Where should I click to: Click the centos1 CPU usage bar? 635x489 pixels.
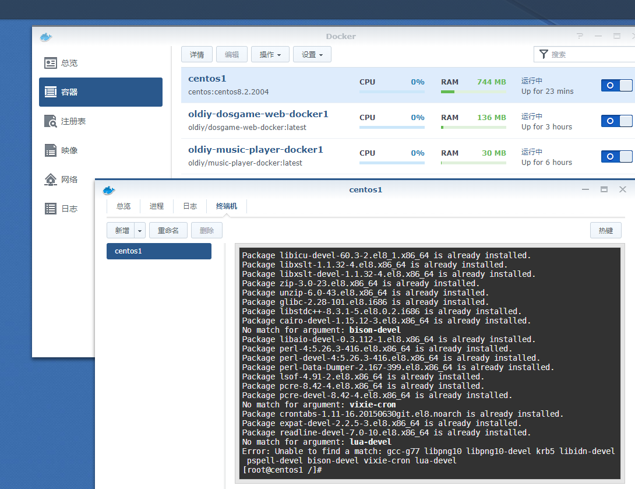392,92
